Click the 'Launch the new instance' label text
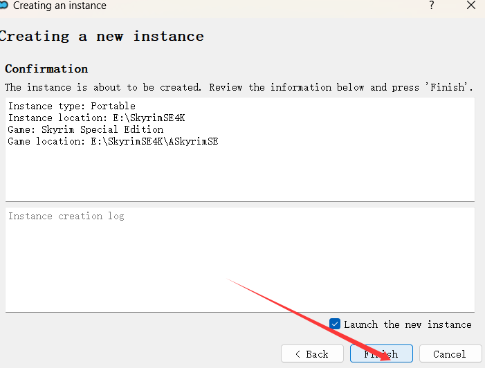Image resolution: width=485 pixels, height=368 pixels. click(x=408, y=324)
